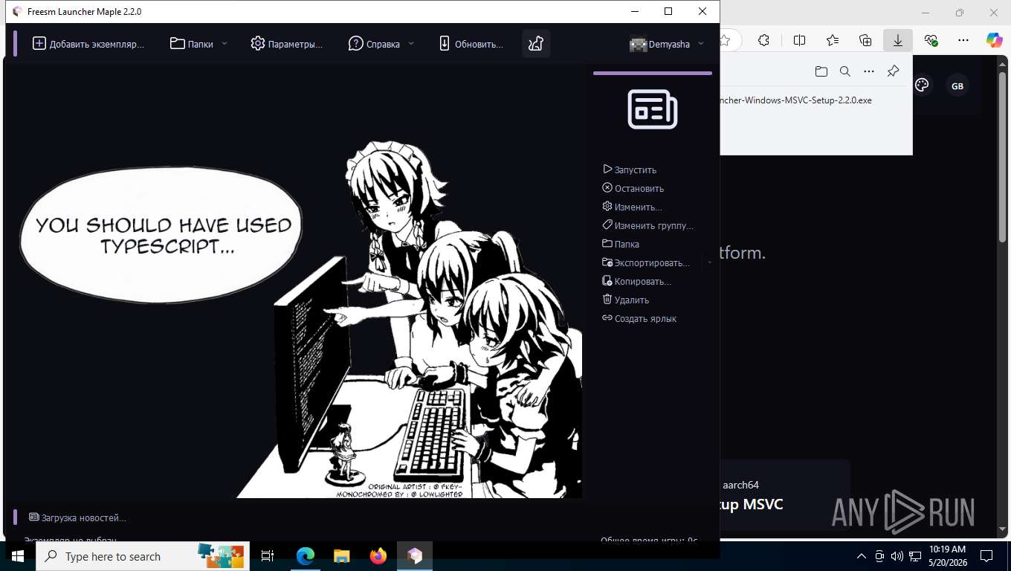
Task: Click the search icon in the Downloads panel
Action: tap(845, 71)
